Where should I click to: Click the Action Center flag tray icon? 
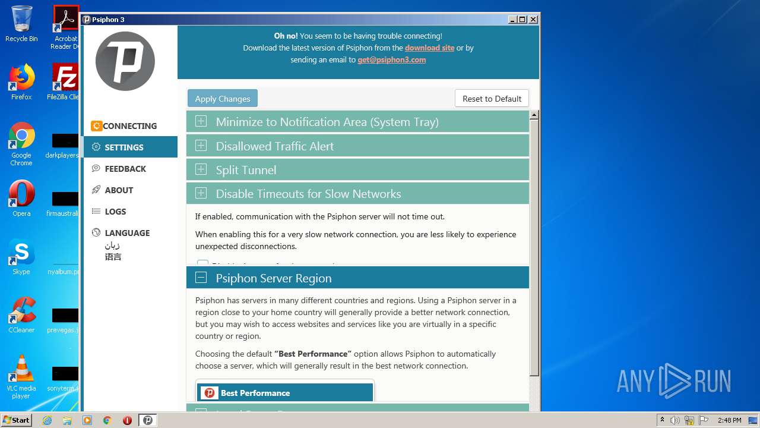coord(703,420)
